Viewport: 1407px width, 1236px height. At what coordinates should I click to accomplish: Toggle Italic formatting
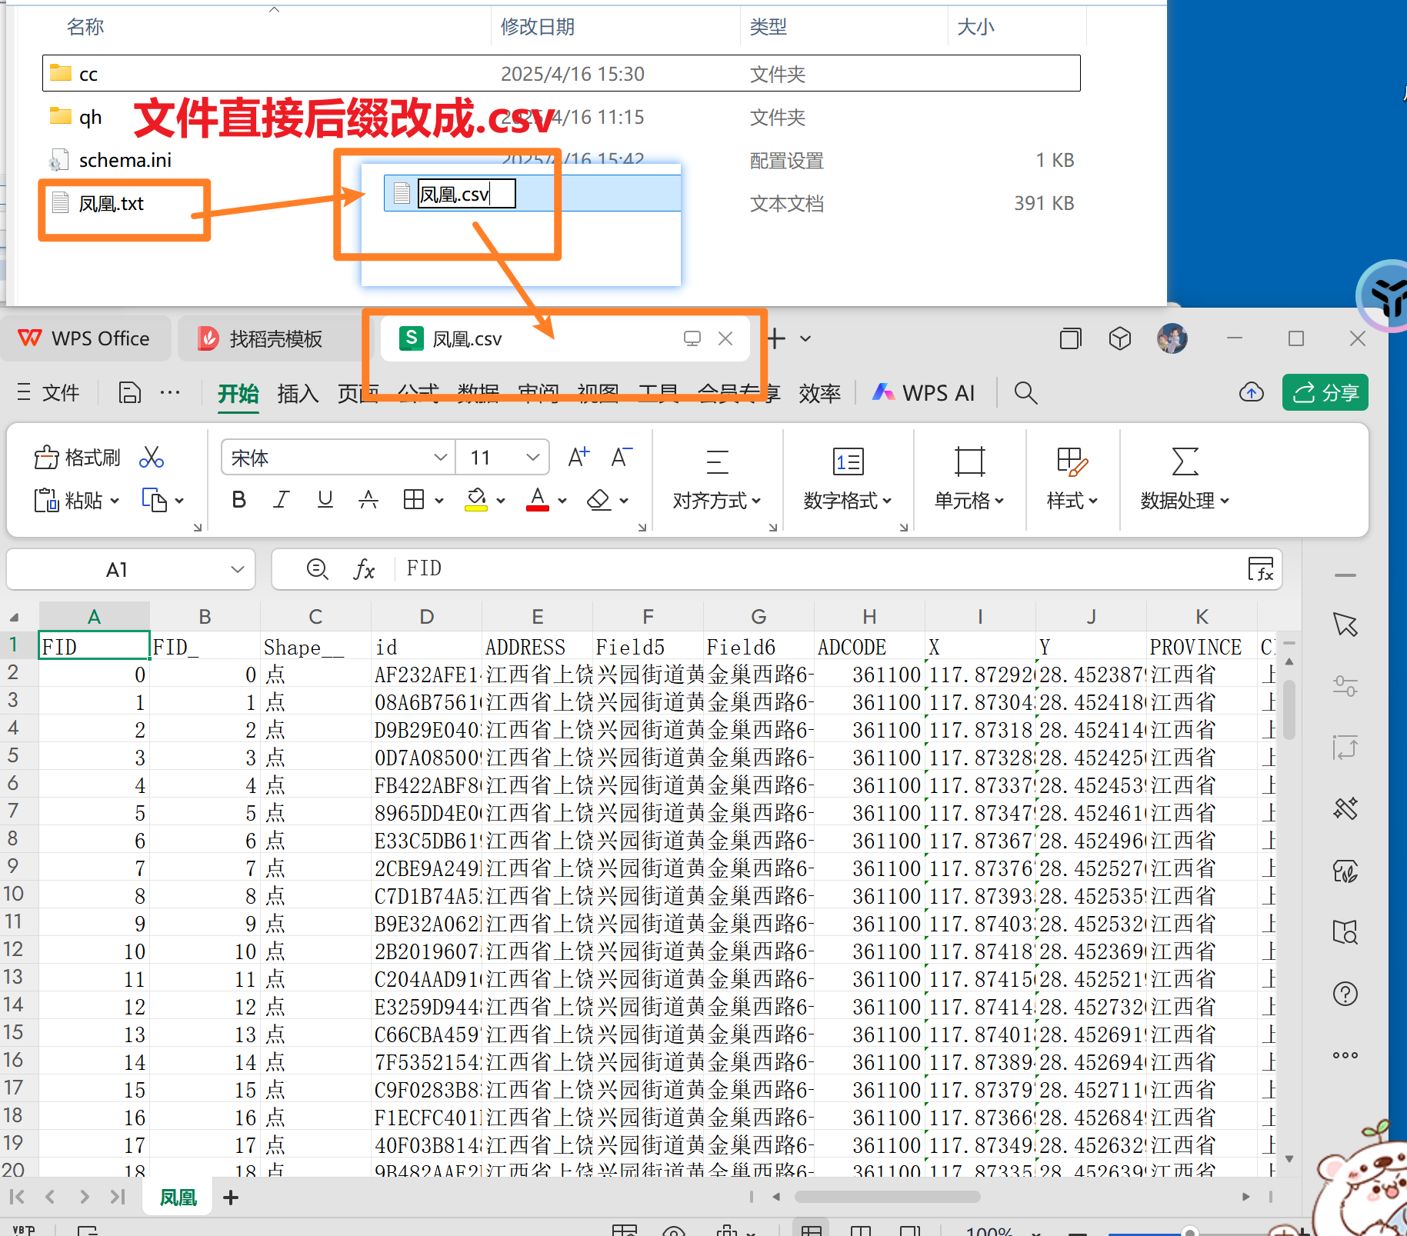click(282, 499)
